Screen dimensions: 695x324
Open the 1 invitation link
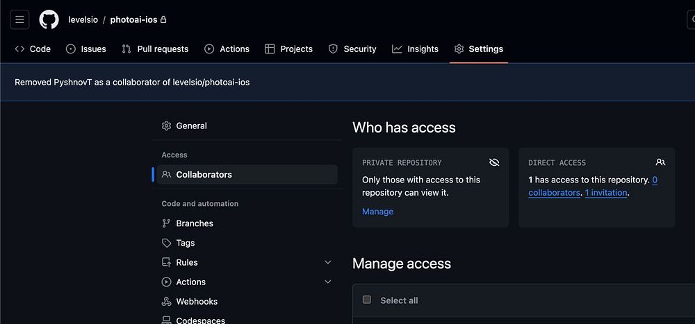point(606,193)
